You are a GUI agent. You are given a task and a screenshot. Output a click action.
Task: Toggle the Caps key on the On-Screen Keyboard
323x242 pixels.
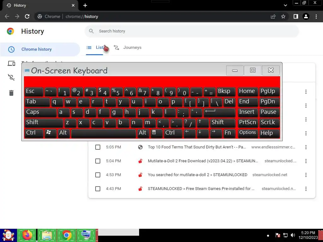tap(41, 112)
